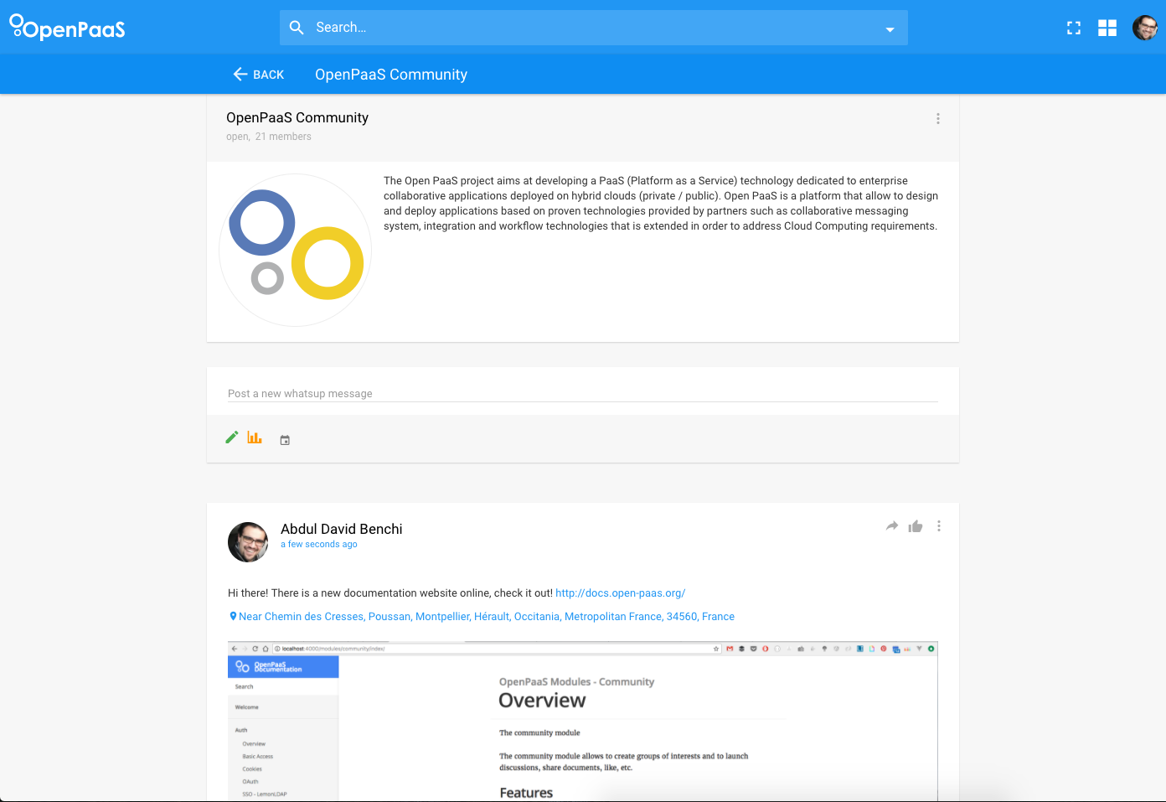The image size is (1166, 802).
Task: Click the community logo with colored rings
Action: 295,250
